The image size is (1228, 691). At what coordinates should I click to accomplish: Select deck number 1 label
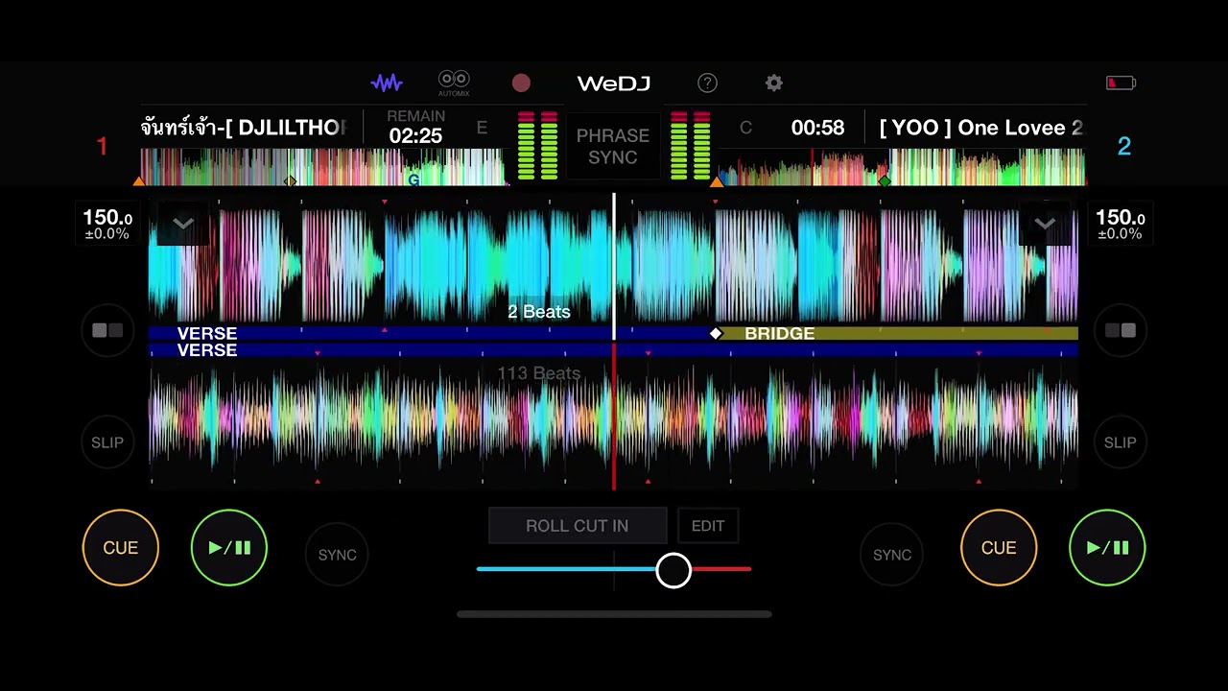(102, 147)
